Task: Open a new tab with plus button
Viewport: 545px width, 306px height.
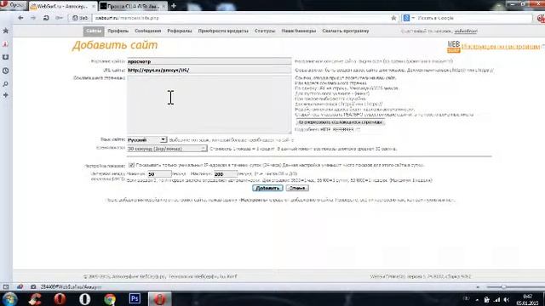Action: 174,6
